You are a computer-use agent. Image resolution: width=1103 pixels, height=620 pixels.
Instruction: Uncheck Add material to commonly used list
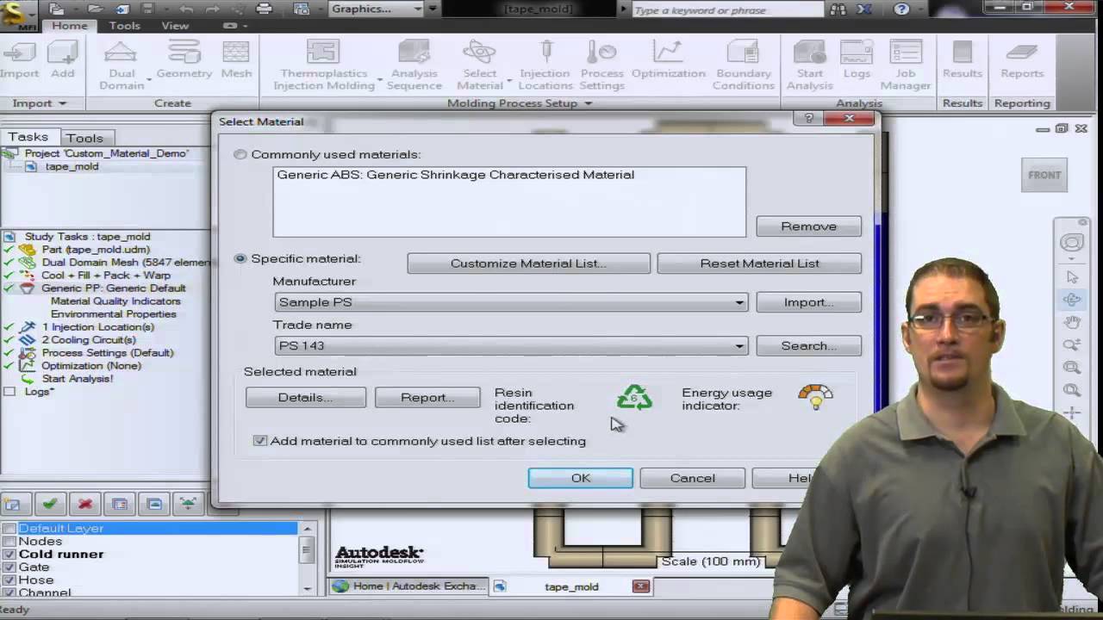click(x=260, y=440)
